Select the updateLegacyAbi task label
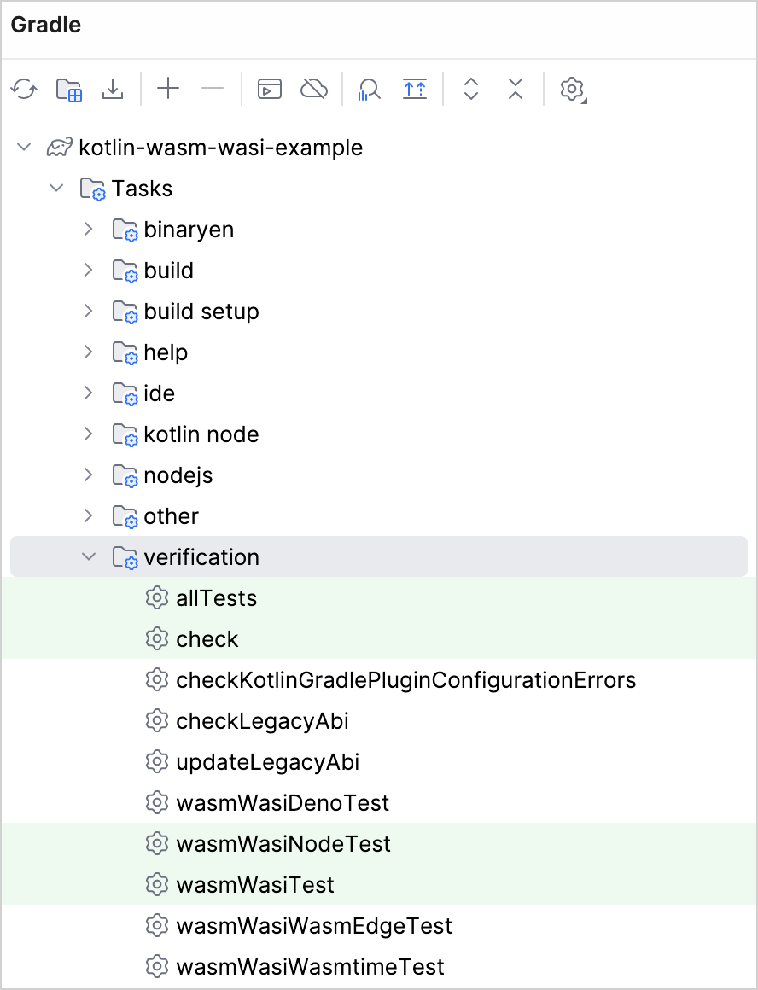The image size is (758, 990). click(268, 762)
